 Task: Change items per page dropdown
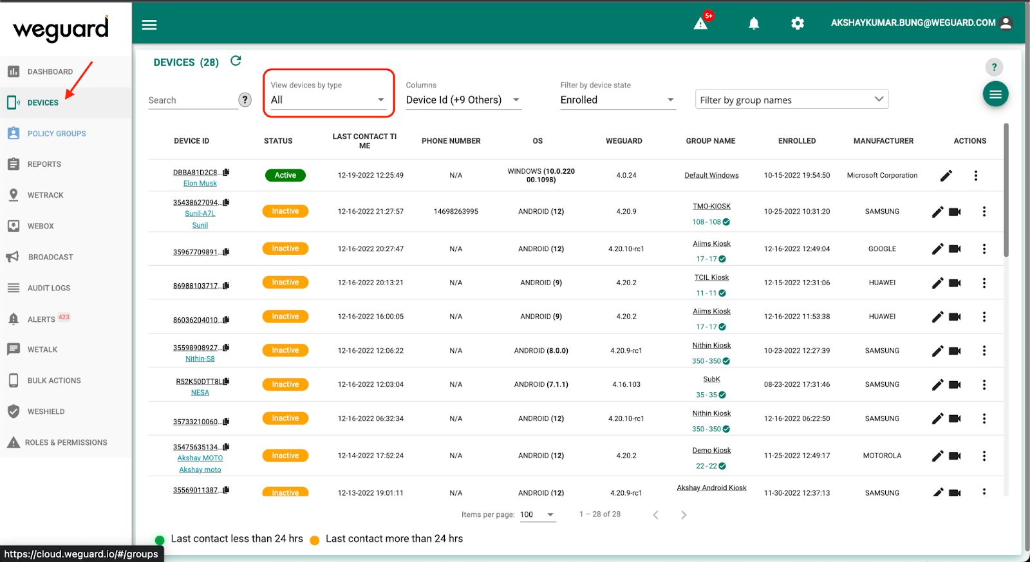(537, 514)
